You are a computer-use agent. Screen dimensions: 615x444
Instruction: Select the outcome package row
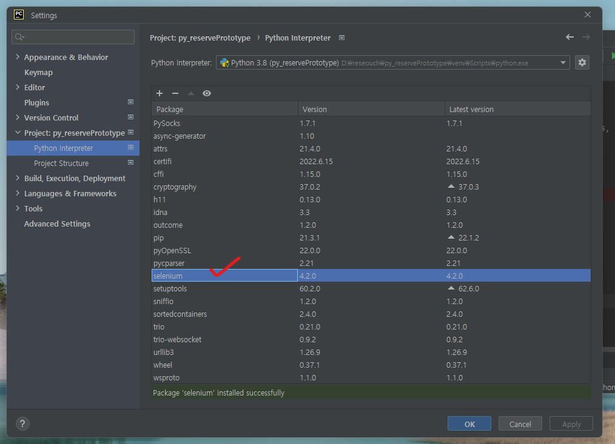click(x=371, y=225)
